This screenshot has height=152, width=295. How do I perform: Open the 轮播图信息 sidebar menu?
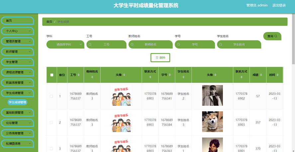pyautogui.click(x=17, y=144)
